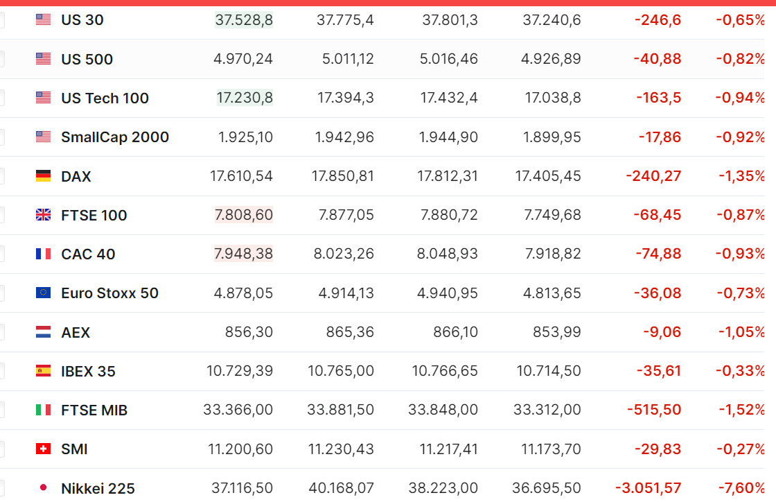Go to the Nikkei 225 index
Image resolution: width=776 pixels, height=502 pixels.
click(x=98, y=488)
